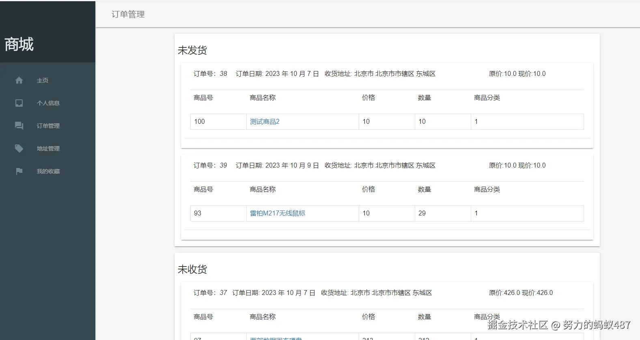
Task: Click the 未发货 section heading
Action: click(192, 50)
